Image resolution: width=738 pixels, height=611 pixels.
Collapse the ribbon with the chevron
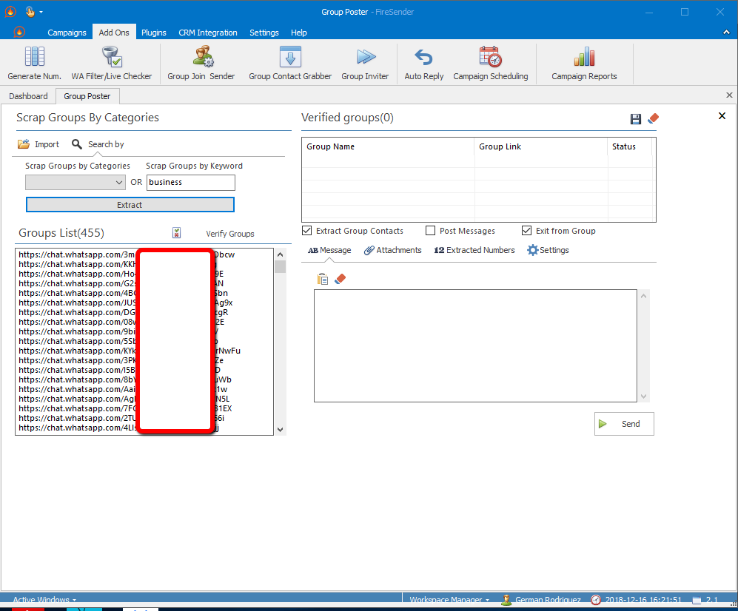coord(726,33)
